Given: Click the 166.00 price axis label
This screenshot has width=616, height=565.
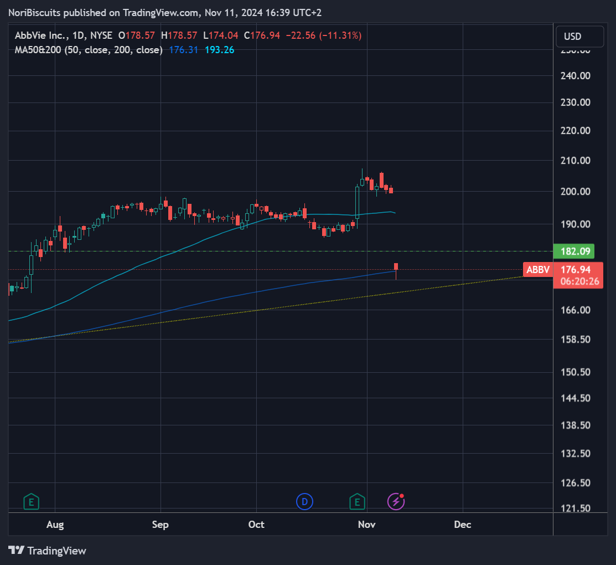Looking at the screenshot, I should [x=576, y=310].
